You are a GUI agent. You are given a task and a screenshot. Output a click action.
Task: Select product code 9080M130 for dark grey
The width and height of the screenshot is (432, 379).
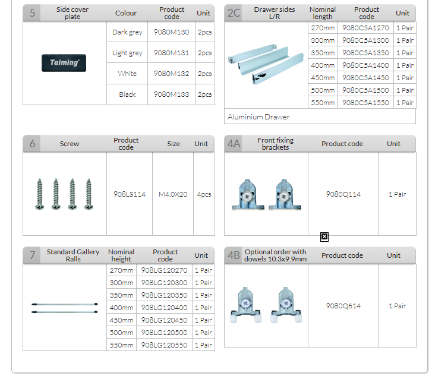[x=171, y=32]
